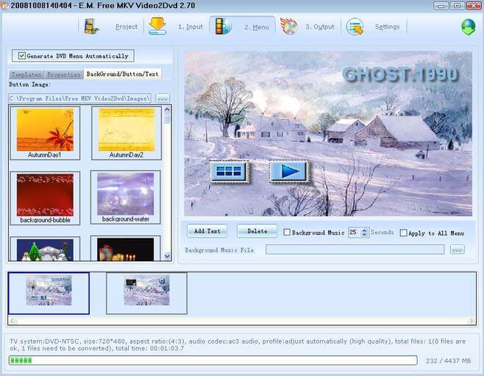The image size is (484, 376).
Task: Select the BackGround/Button/Text tab
Action: [x=123, y=74]
